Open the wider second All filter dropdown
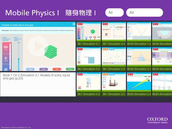The height and width of the screenshot is (129, 172). click(x=144, y=13)
